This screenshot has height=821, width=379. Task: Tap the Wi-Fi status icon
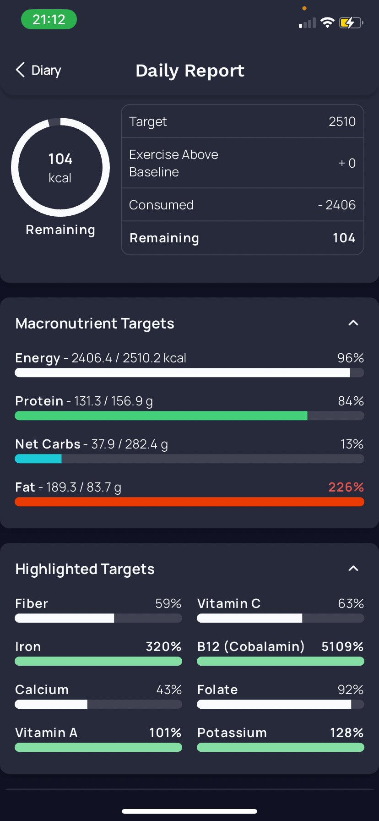tap(327, 22)
